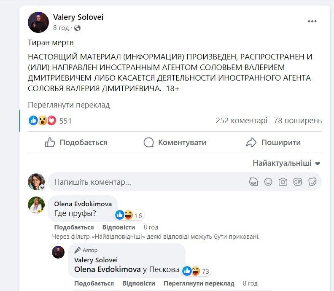Open Valery Solovei profile name link
Image resolution: width=334 pixels, height=291 pixels.
click(x=78, y=17)
